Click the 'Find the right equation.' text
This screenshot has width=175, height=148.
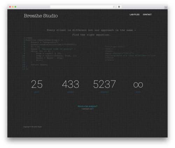click(x=91, y=35)
